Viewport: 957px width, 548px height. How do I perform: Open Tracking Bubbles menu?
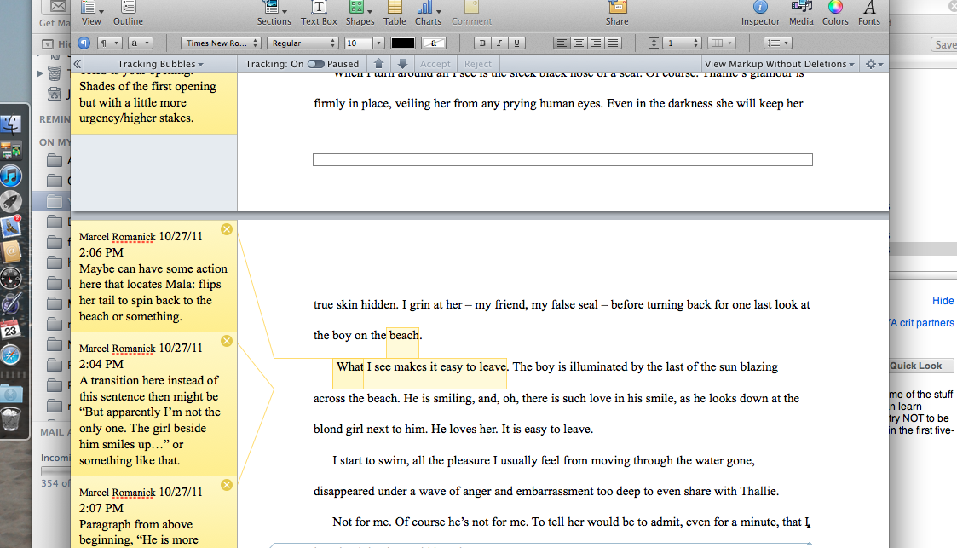(x=160, y=63)
